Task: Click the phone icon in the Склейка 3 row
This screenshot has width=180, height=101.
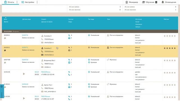Action: (42, 39)
